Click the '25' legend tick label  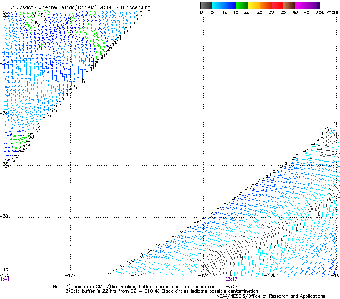click(260, 12)
